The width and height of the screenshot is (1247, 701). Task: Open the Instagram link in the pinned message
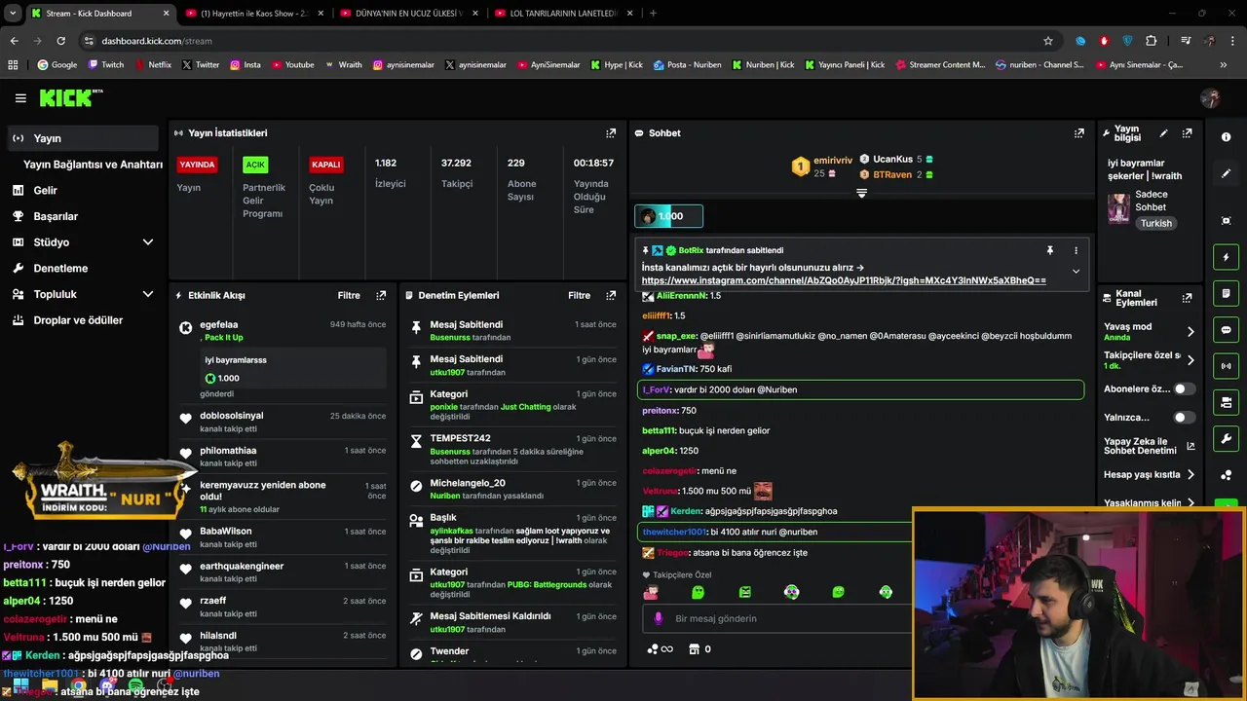click(844, 280)
